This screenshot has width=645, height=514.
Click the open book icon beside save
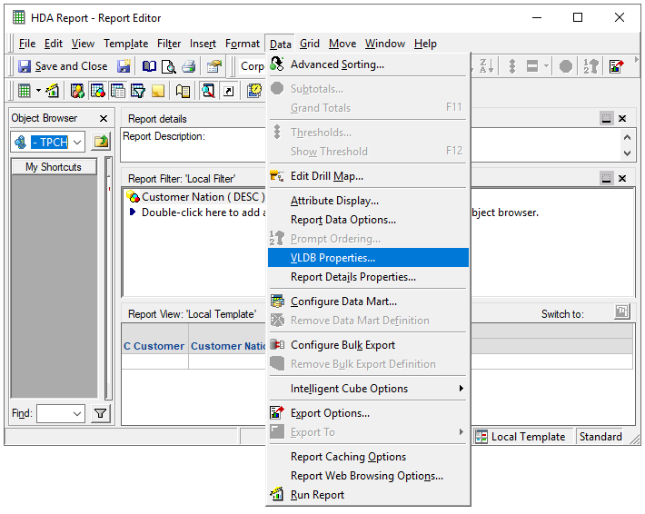click(x=149, y=66)
